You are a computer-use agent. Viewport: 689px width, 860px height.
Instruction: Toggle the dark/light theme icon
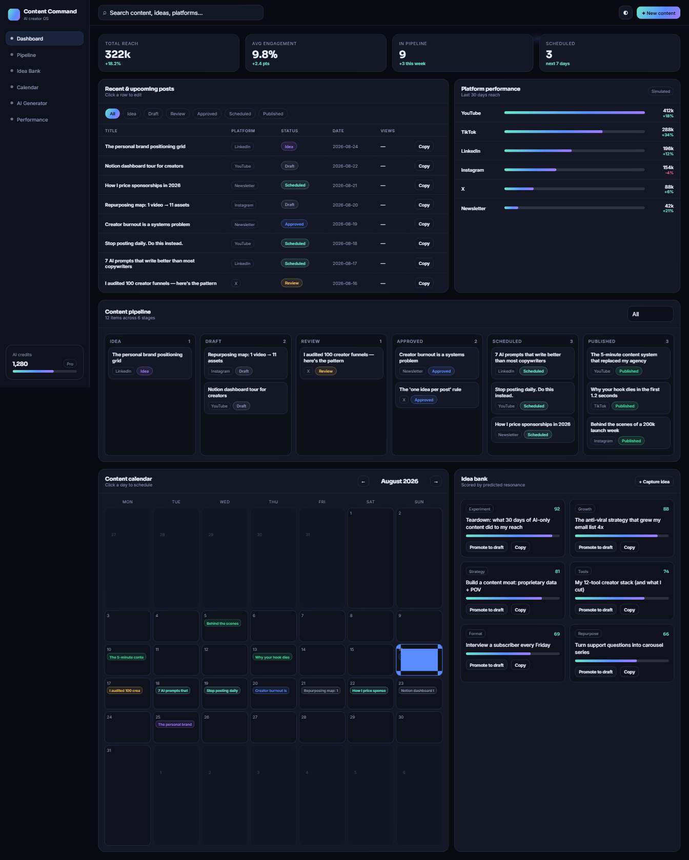625,13
